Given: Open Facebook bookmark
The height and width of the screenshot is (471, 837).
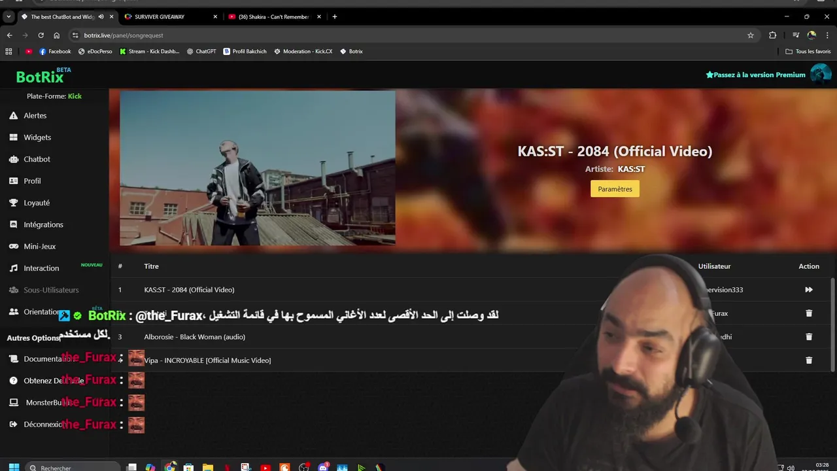Looking at the screenshot, I should [x=55, y=51].
